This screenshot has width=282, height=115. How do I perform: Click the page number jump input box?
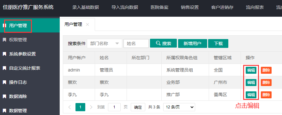click(x=114, y=107)
